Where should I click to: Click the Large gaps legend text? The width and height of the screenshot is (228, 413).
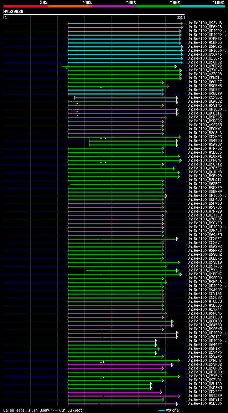pyautogui.click(x=44, y=410)
